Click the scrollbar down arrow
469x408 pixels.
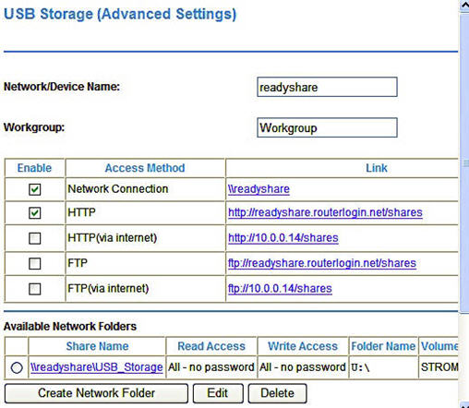coord(464,404)
